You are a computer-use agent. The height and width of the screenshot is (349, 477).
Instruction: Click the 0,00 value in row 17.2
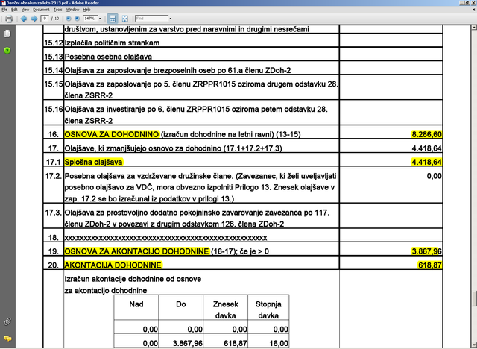(434, 176)
